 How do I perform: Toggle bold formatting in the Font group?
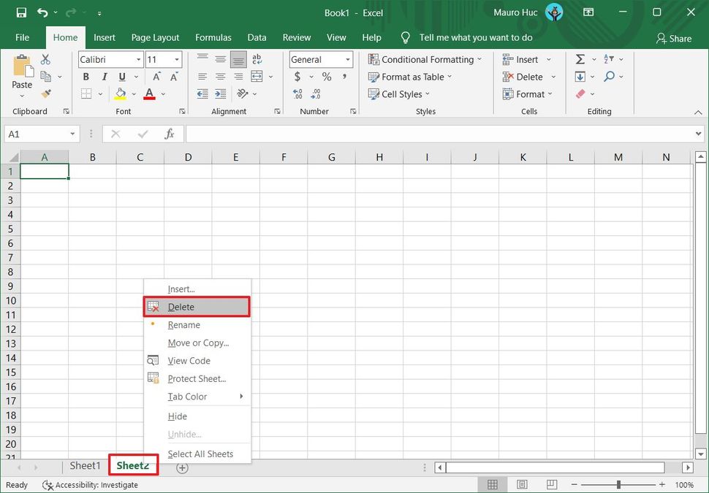pos(86,76)
